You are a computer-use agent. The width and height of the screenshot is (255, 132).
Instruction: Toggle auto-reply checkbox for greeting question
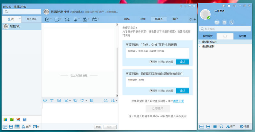point(151,62)
